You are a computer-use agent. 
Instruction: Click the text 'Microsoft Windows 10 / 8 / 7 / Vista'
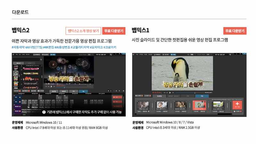170,122
